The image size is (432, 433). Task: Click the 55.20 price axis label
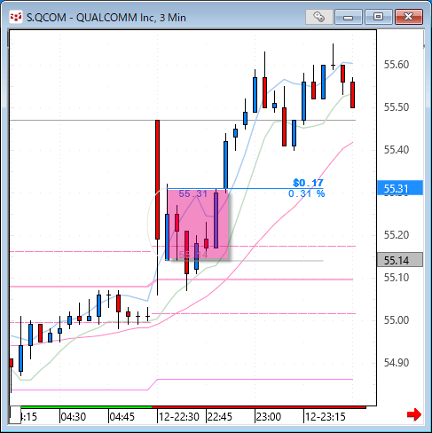[397, 235]
